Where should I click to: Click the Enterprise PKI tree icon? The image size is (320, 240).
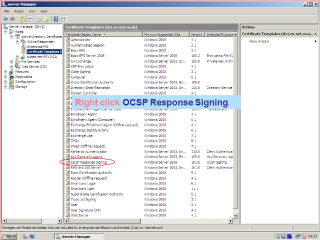pos(23,46)
